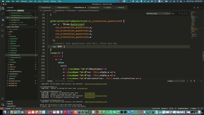Go to previous find match arrow
Viewport: 204px width, 115px height.
180,13
